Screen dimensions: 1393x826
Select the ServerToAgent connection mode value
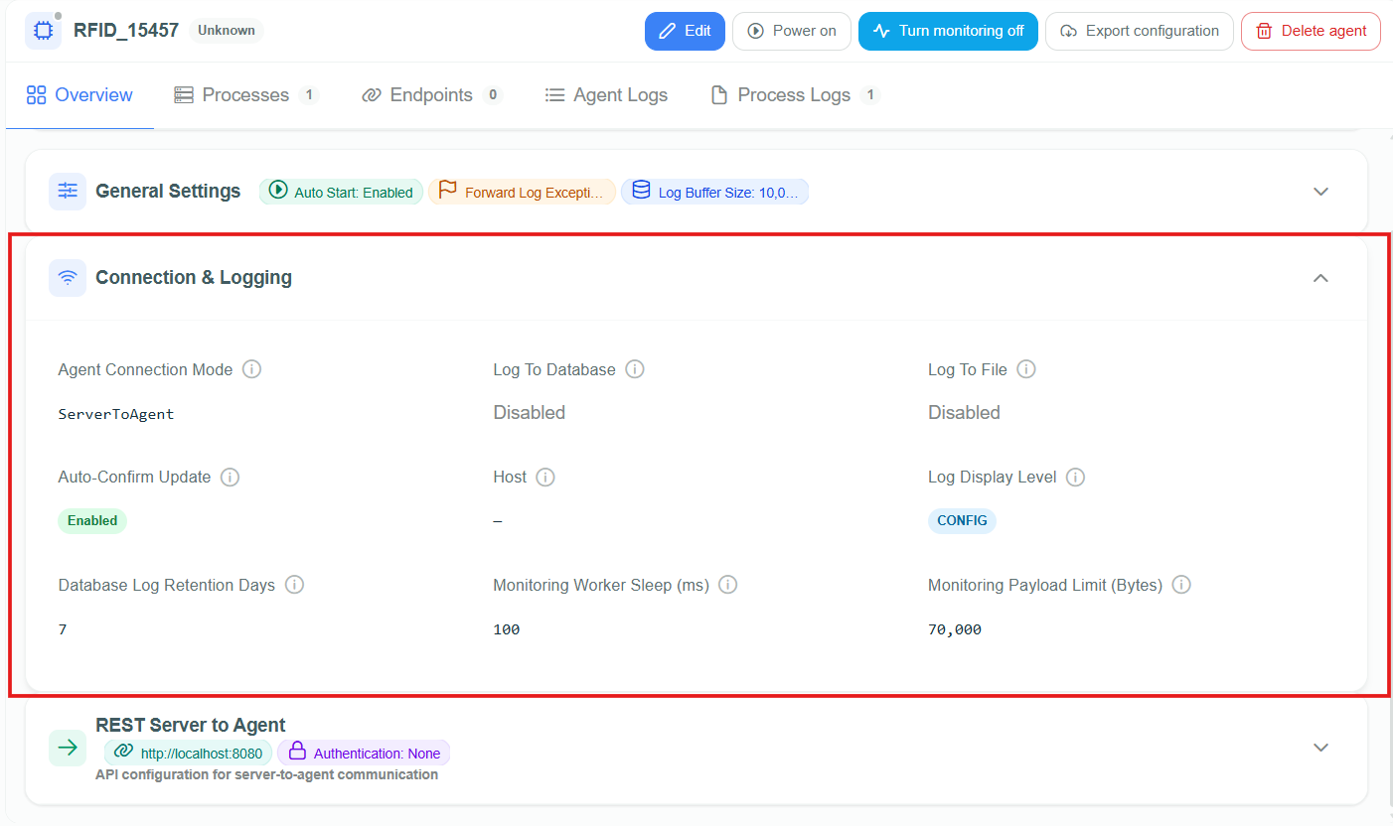pyautogui.click(x=116, y=414)
